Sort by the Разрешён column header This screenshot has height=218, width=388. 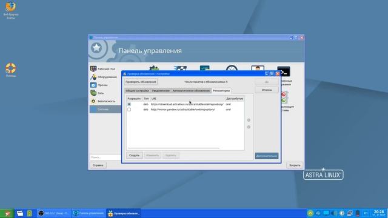click(x=135, y=99)
